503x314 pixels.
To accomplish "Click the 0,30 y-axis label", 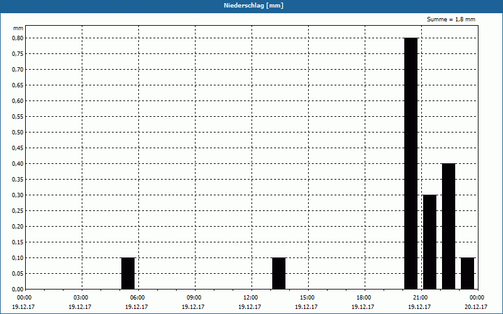I will 18,195.
